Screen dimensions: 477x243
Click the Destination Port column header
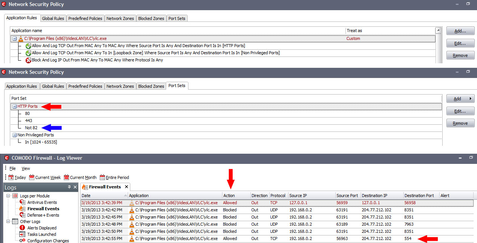pyautogui.click(x=421, y=196)
